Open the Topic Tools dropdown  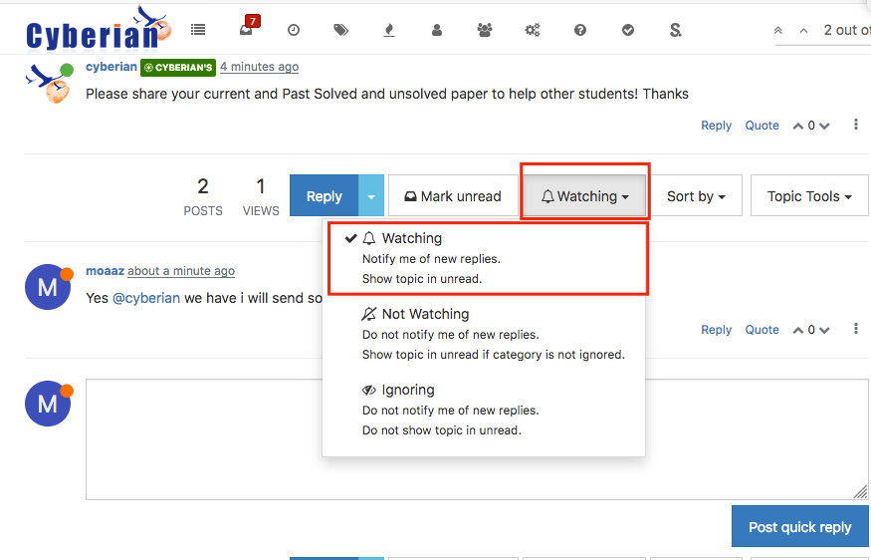[809, 196]
